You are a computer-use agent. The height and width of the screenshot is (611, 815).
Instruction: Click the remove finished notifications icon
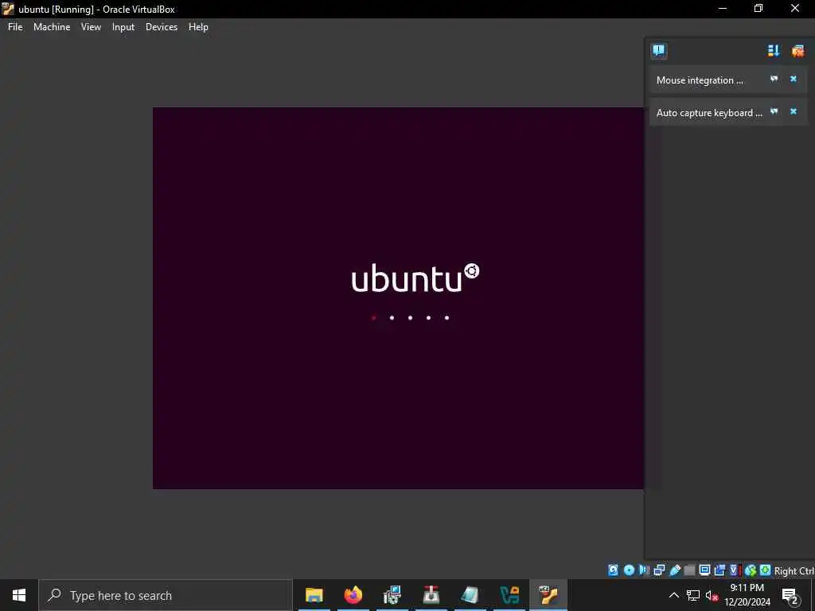[797, 50]
